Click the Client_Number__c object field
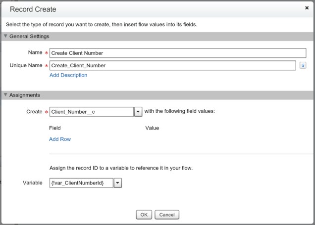The height and width of the screenshot is (225, 315). [x=91, y=112]
